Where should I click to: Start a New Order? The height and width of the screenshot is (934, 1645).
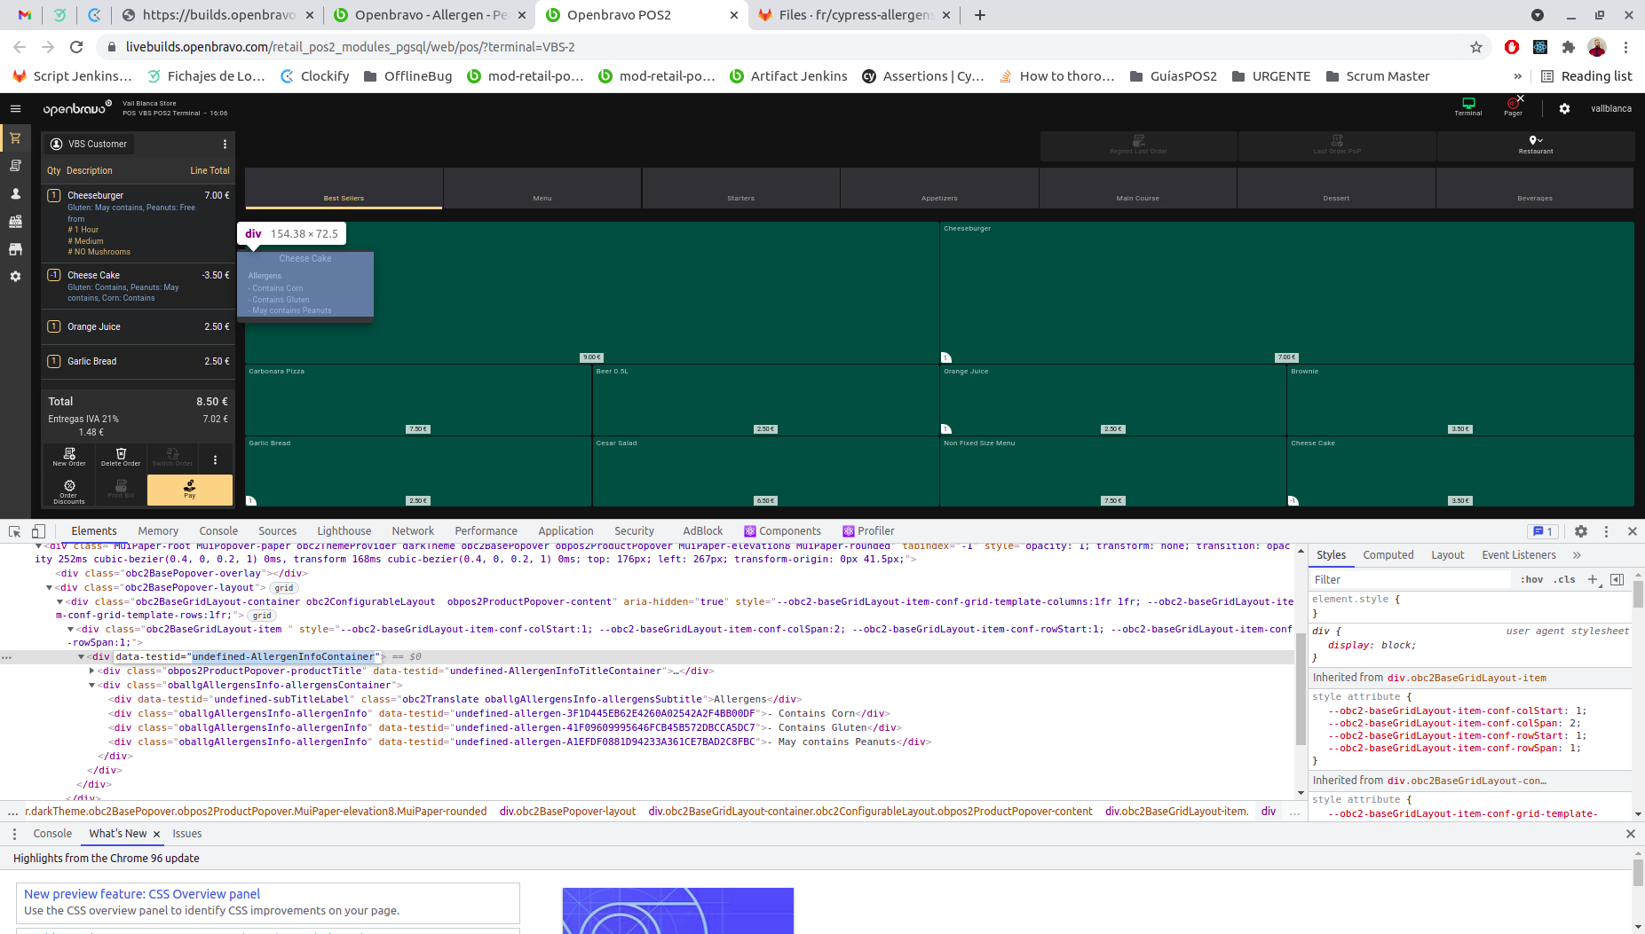point(69,456)
